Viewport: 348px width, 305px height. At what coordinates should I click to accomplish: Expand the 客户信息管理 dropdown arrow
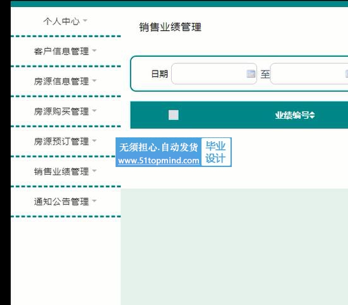coord(94,50)
